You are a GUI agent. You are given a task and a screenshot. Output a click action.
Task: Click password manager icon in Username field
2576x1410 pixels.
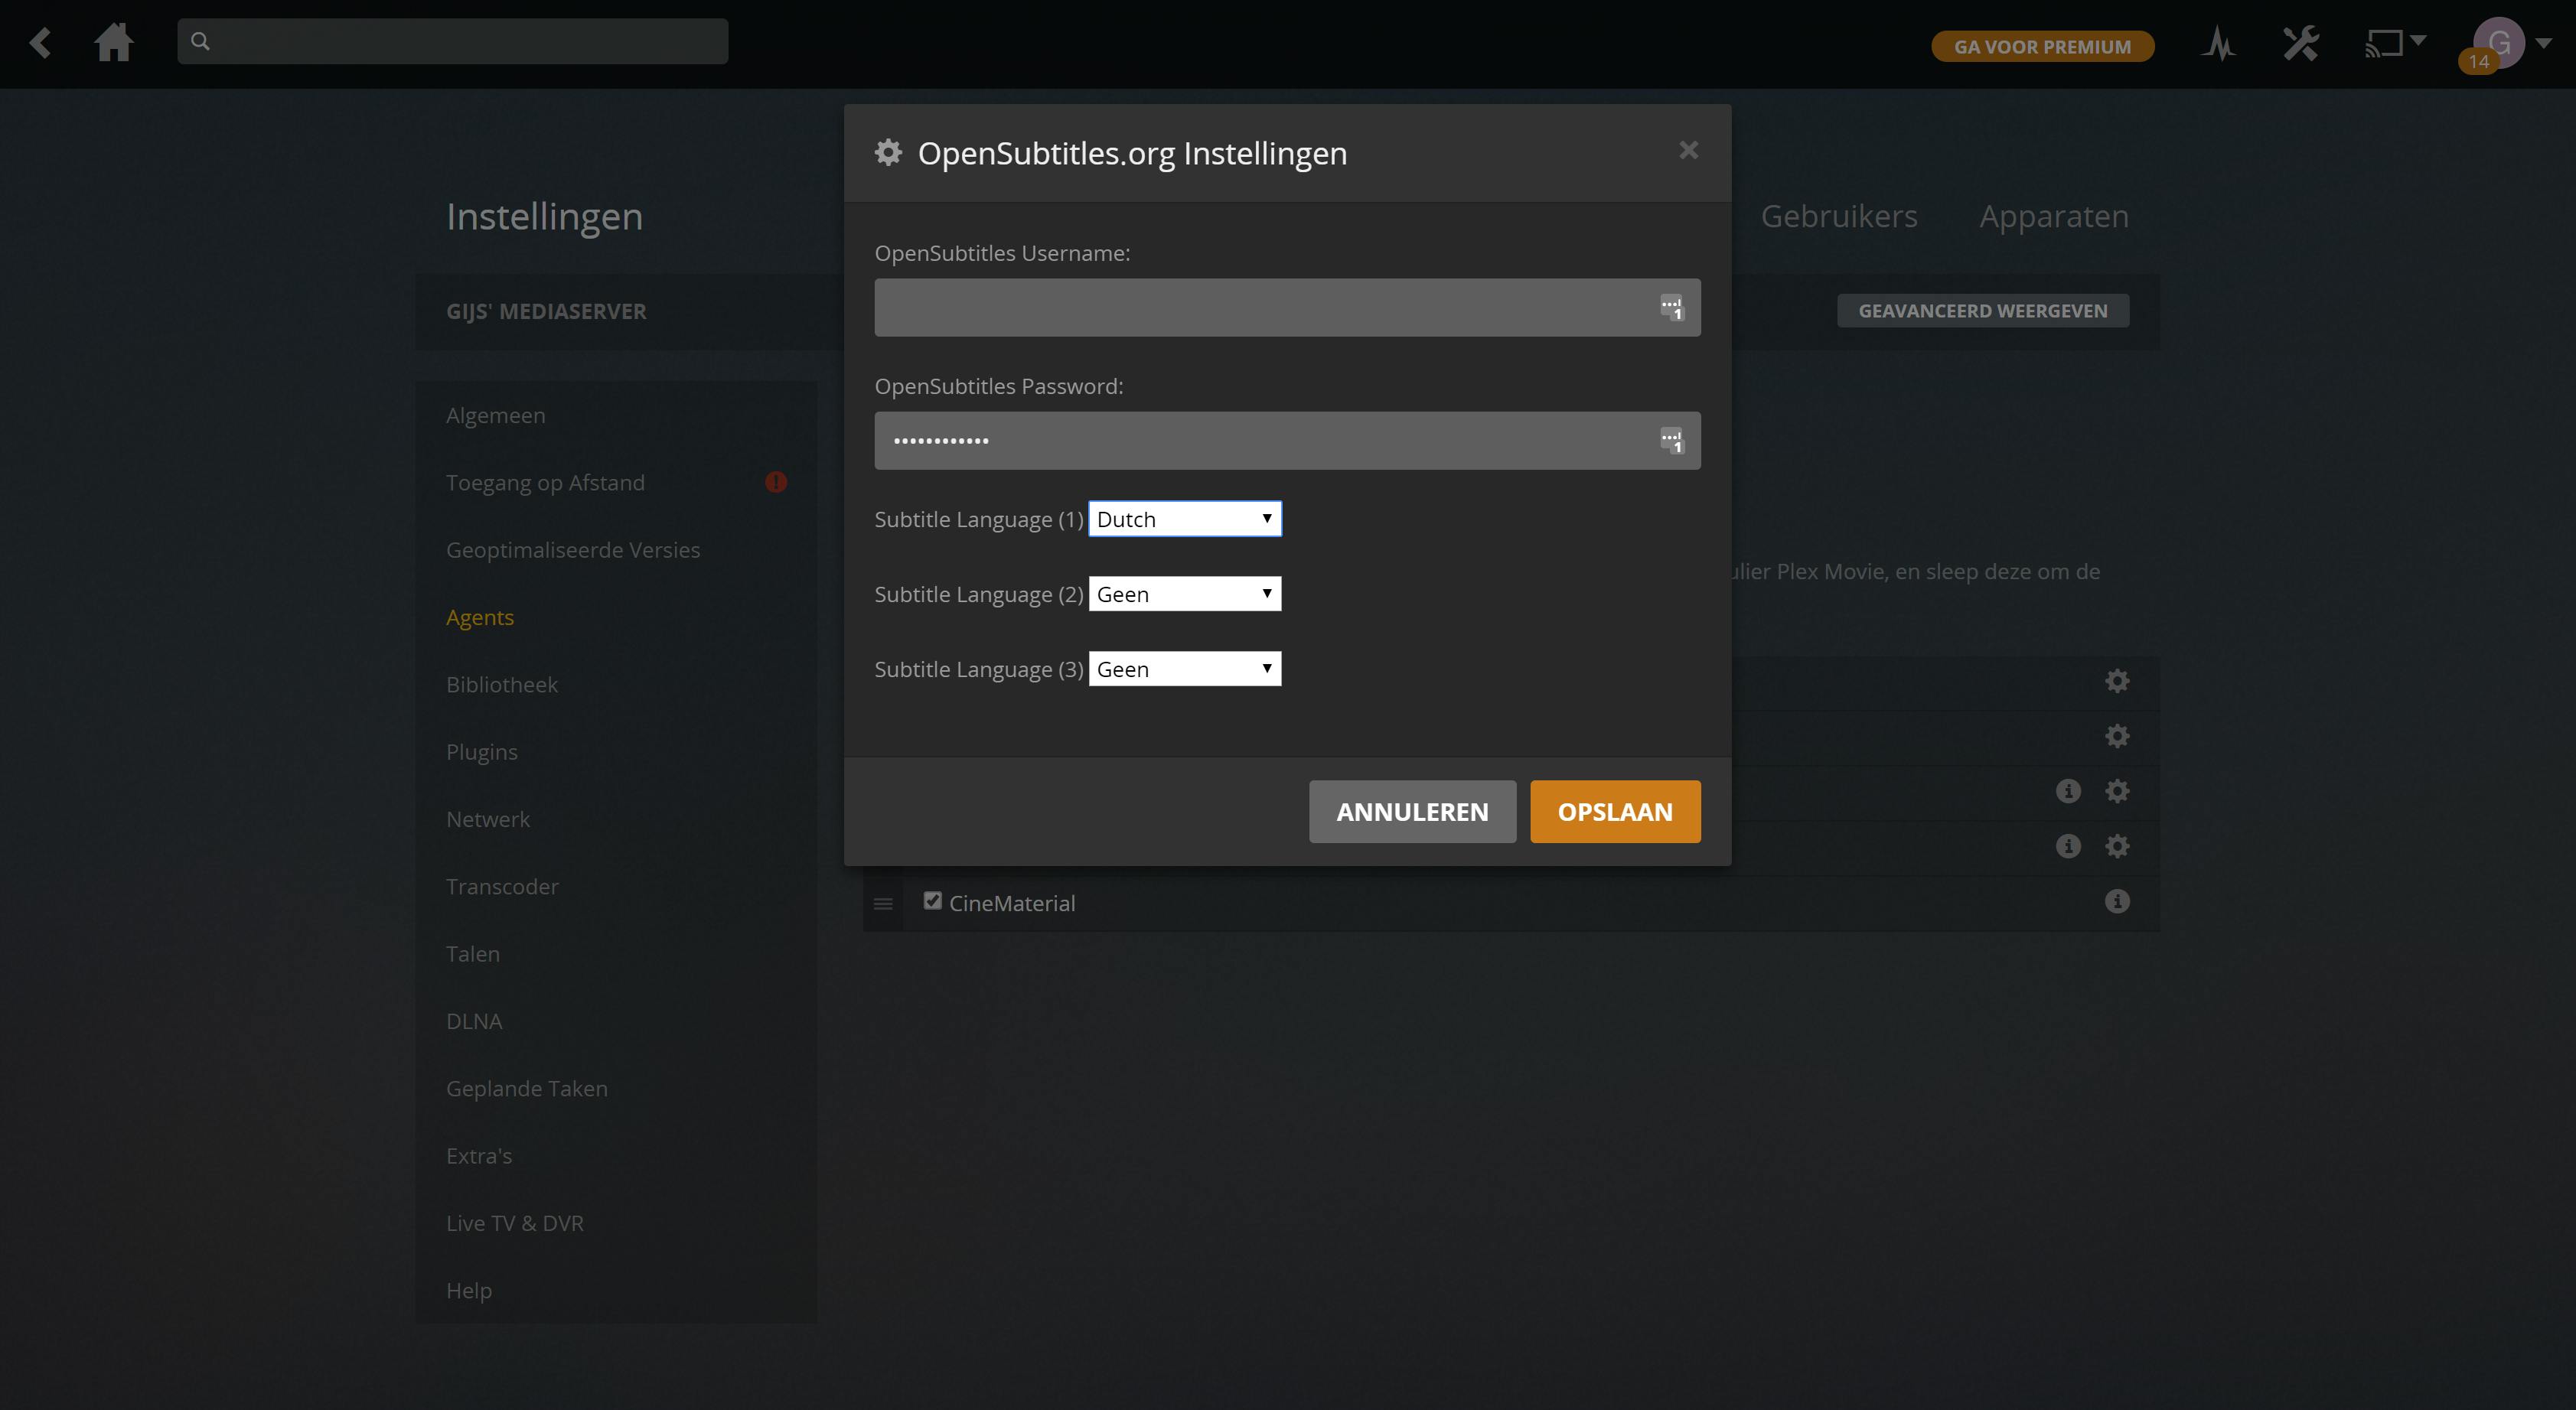(x=1672, y=307)
